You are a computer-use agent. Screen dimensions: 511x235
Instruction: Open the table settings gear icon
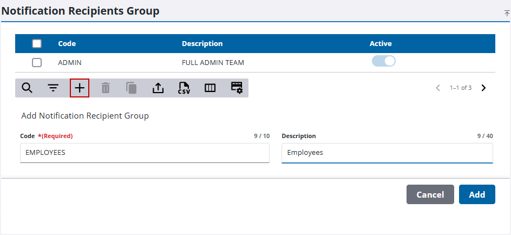pos(237,88)
